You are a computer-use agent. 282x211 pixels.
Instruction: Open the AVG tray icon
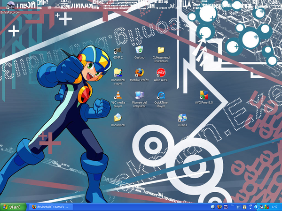point(266,207)
